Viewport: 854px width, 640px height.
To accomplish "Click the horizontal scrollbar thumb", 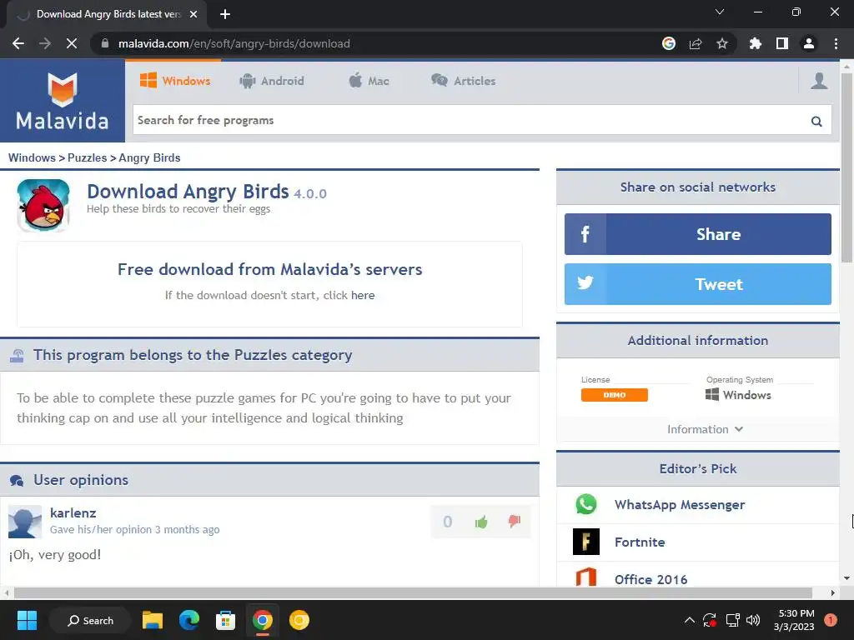I will (413, 592).
